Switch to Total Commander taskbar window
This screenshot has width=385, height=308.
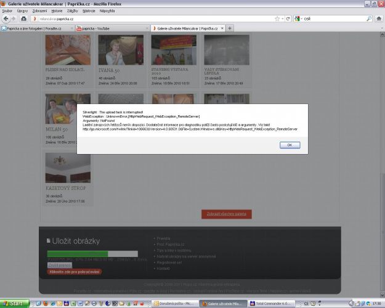(x=271, y=304)
